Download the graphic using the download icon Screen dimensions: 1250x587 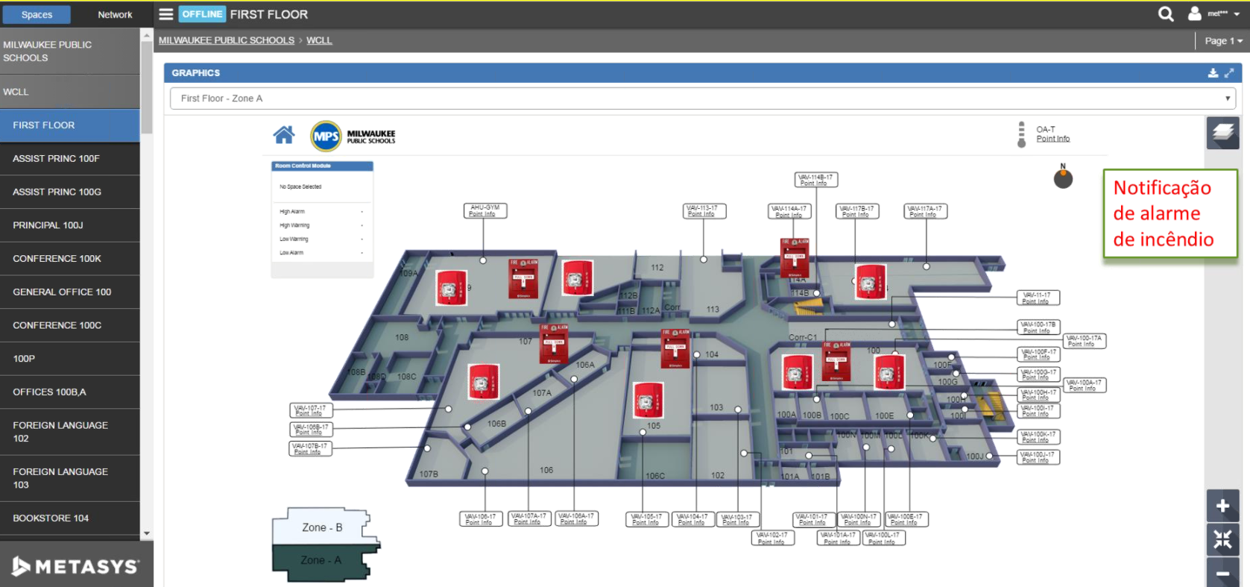pos(1213,73)
